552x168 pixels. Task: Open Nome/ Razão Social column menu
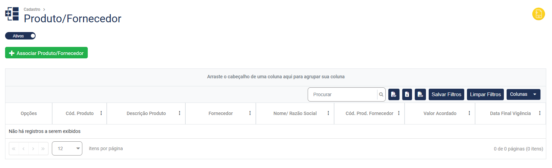[x=328, y=113]
